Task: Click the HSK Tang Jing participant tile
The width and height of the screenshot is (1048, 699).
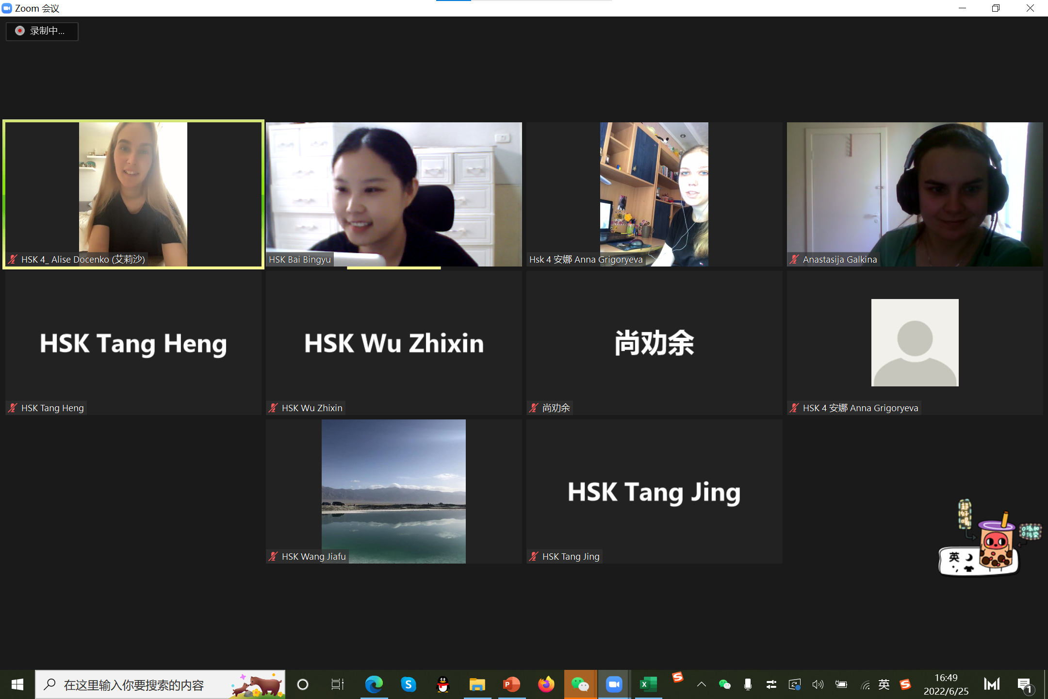Action: pos(654,491)
